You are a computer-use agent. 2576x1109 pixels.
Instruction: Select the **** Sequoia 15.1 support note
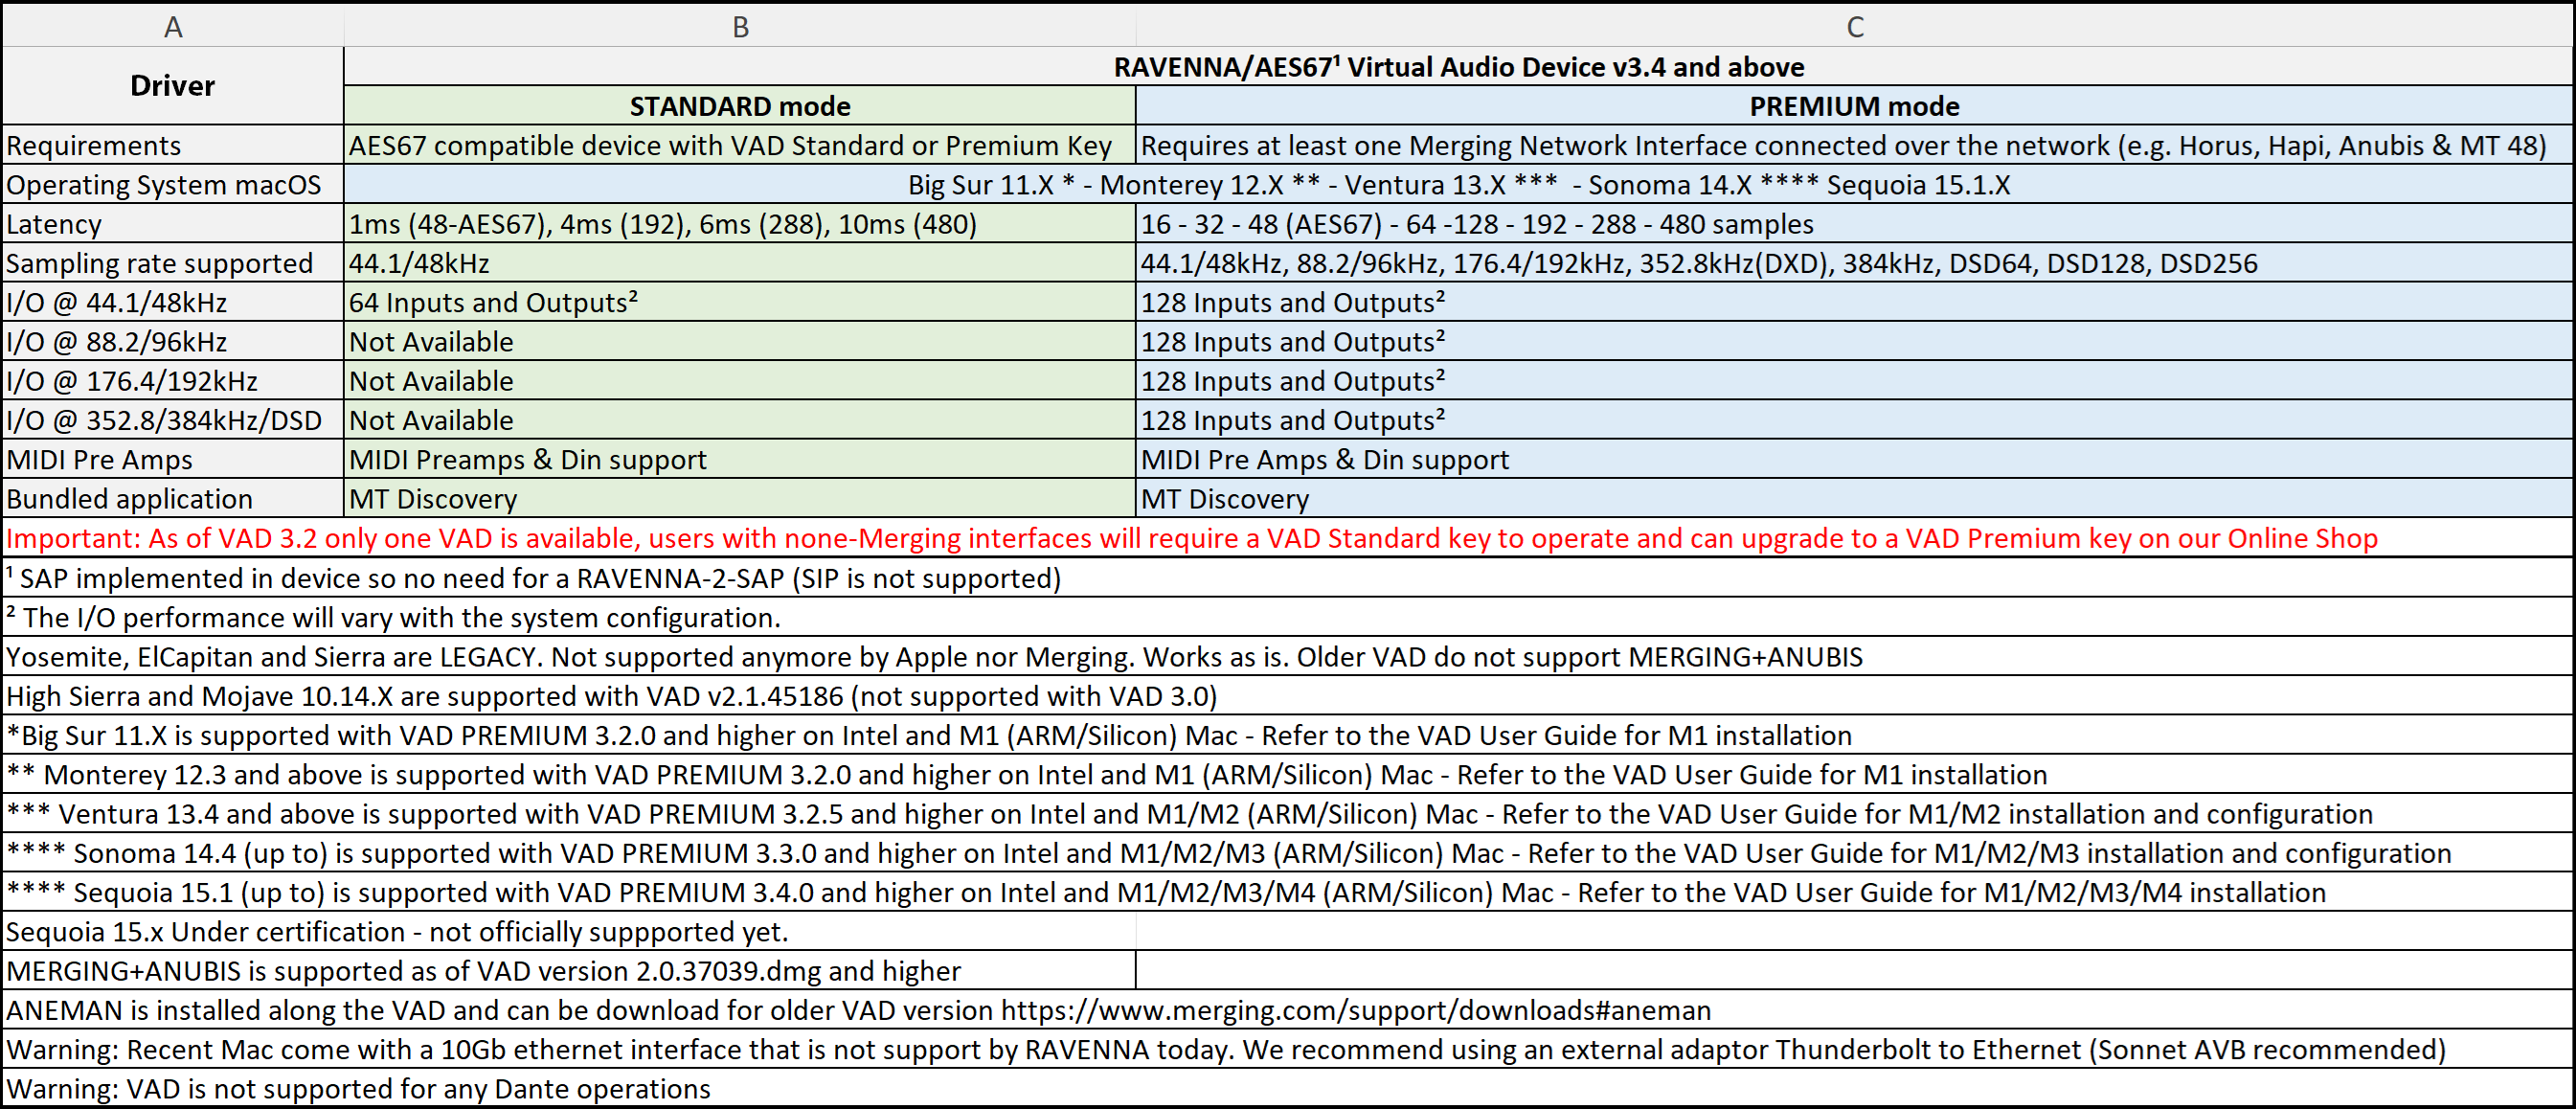click(x=1288, y=892)
